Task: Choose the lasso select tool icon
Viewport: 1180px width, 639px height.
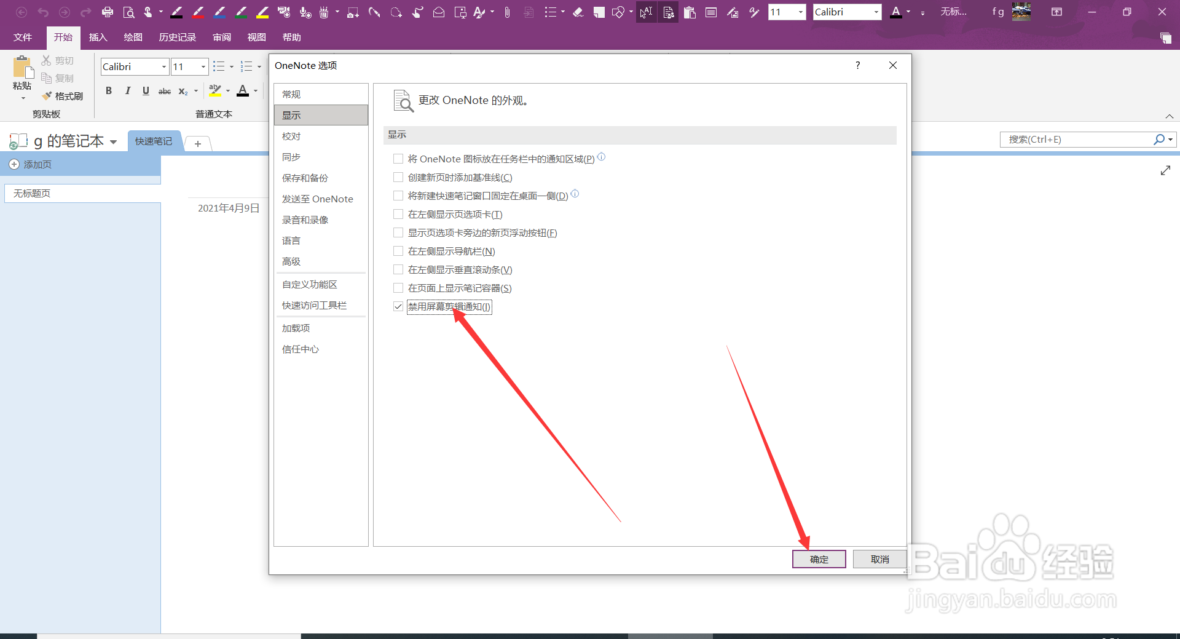Action: [x=396, y=12]
